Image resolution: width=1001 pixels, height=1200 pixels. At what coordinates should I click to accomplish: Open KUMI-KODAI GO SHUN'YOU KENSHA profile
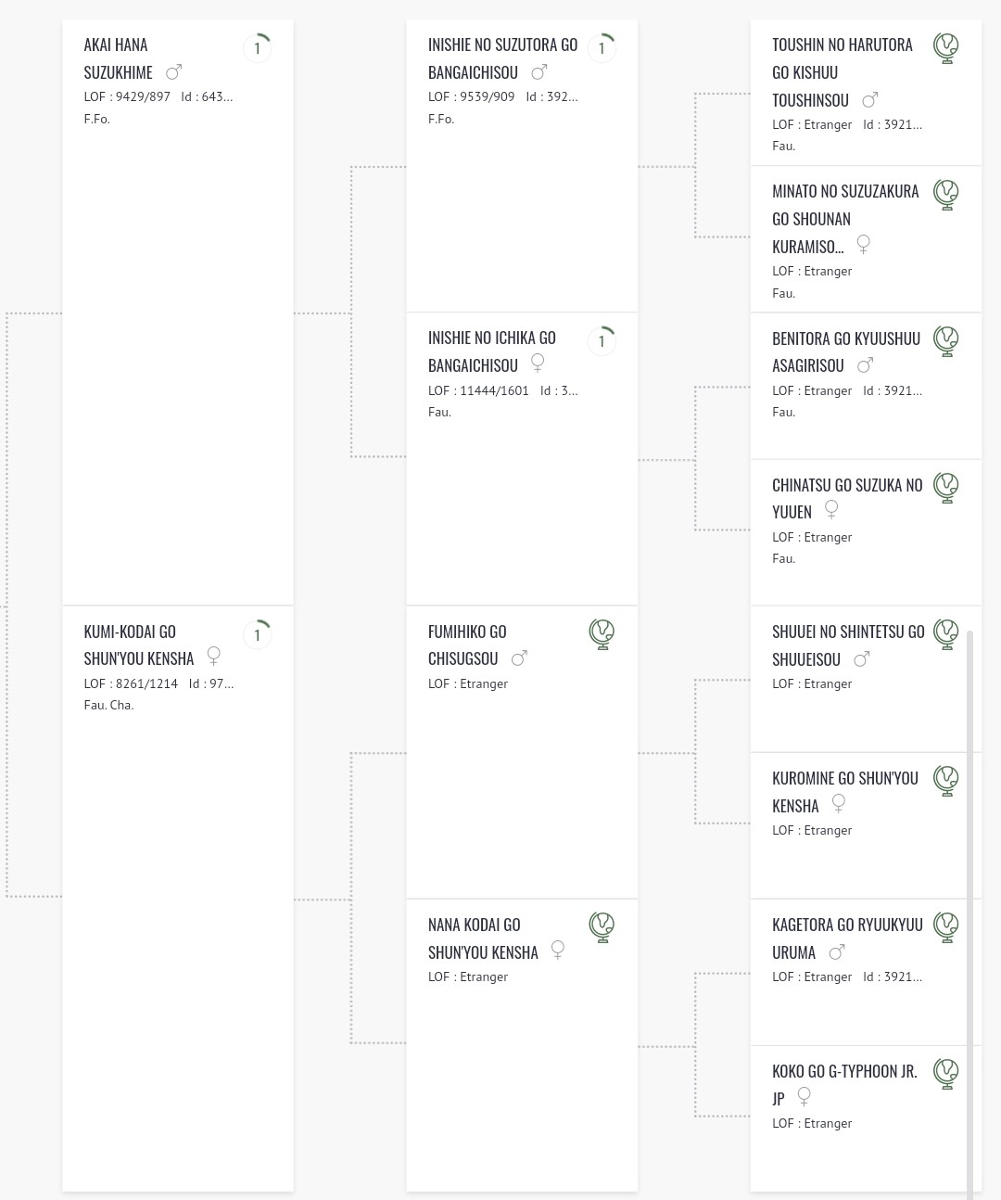(x=139, y=645)
